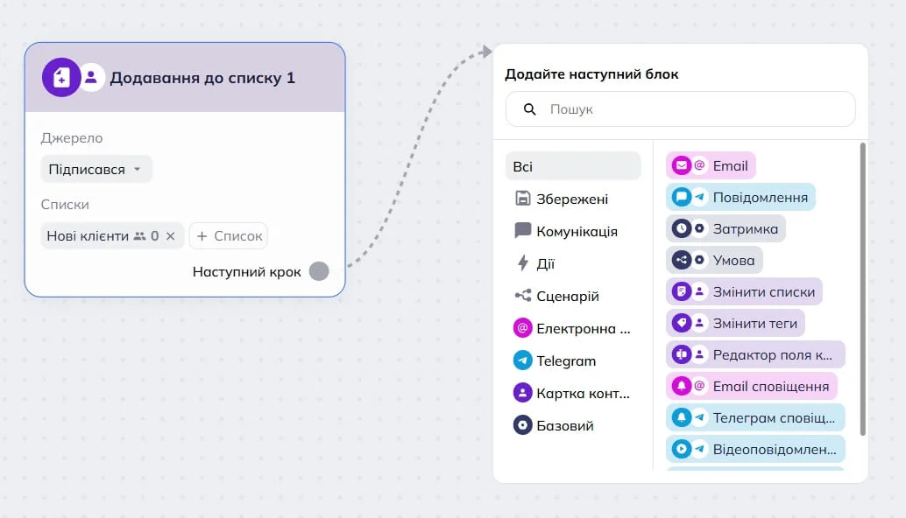Click the blue message icon on Повідомлення
This screenshot has width=906, height=518.
tap(681, 197)
